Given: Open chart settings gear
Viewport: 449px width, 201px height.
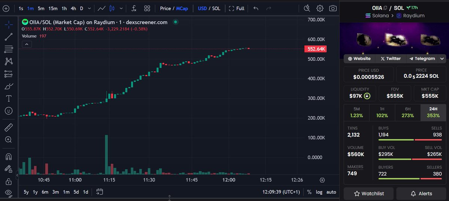Looking at the screenshot, I should tap(320, 8).
